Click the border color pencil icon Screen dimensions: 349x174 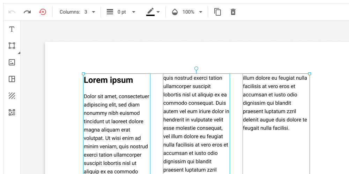(x=150, y=12)
